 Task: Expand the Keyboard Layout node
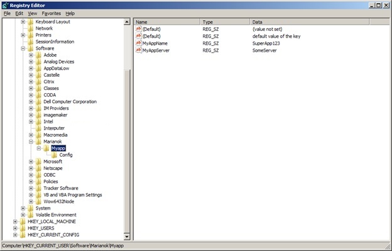pyautogui.click(x=23, y=22)
